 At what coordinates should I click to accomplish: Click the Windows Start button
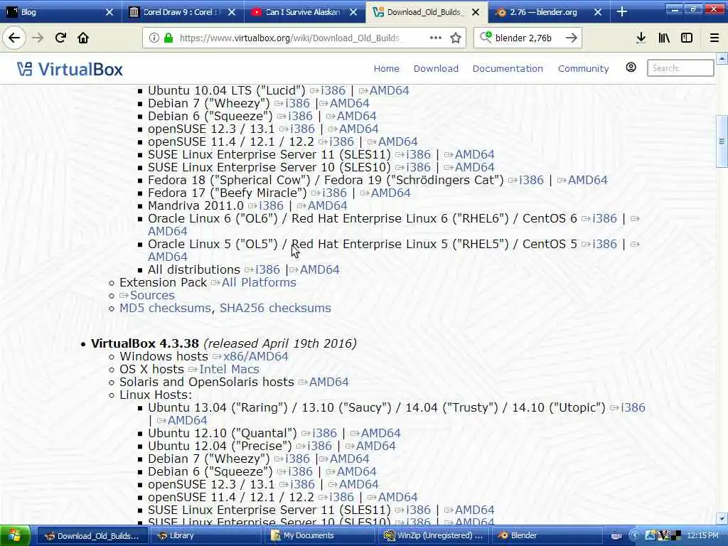15,536
